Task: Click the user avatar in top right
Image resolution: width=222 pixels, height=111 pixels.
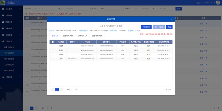Action: click(x=218, y=3)
